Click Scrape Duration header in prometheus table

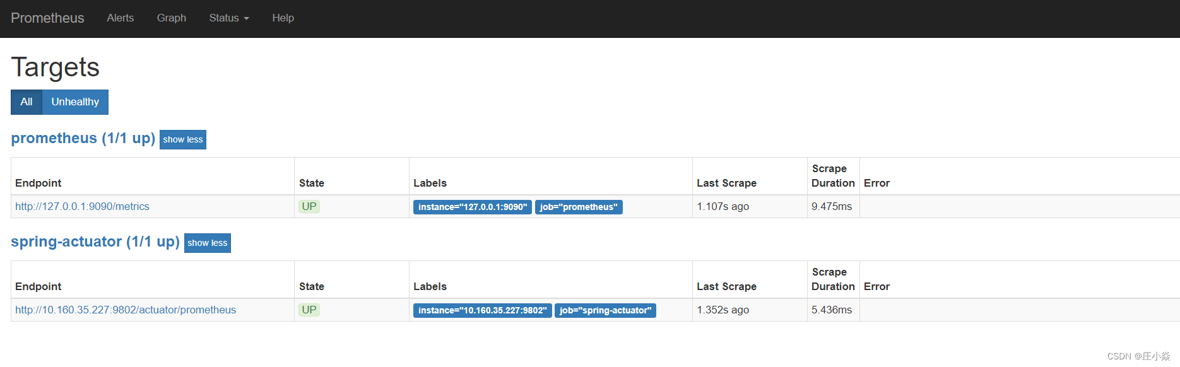point(833,176)
